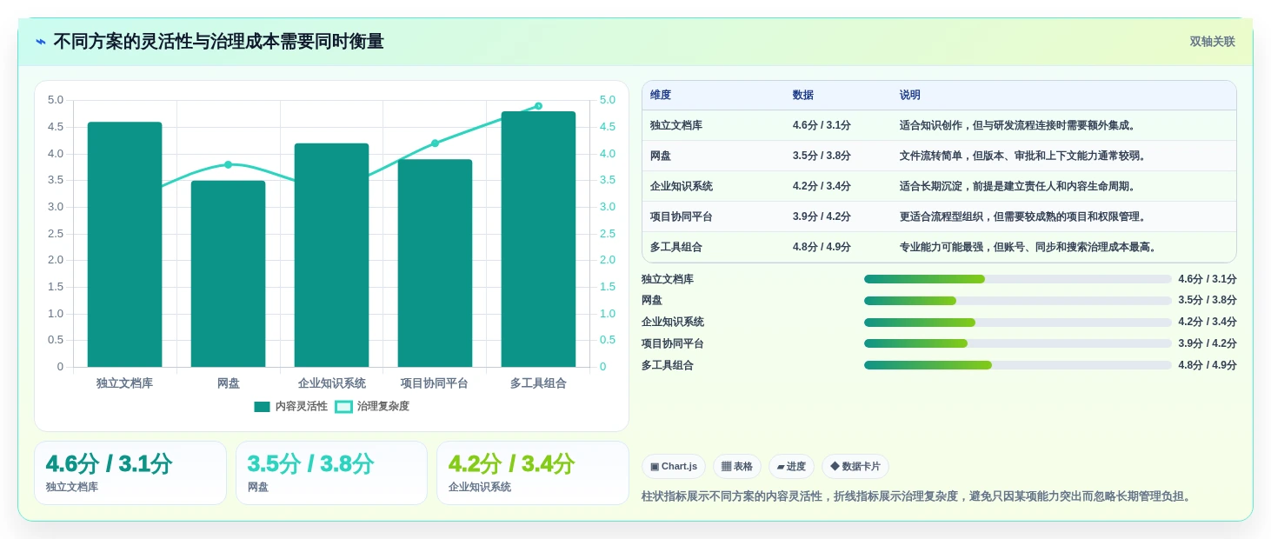Click the line point above 项目协同平台 bar
The width and height of the screenshot is (1271, 539).
(435, 143)
